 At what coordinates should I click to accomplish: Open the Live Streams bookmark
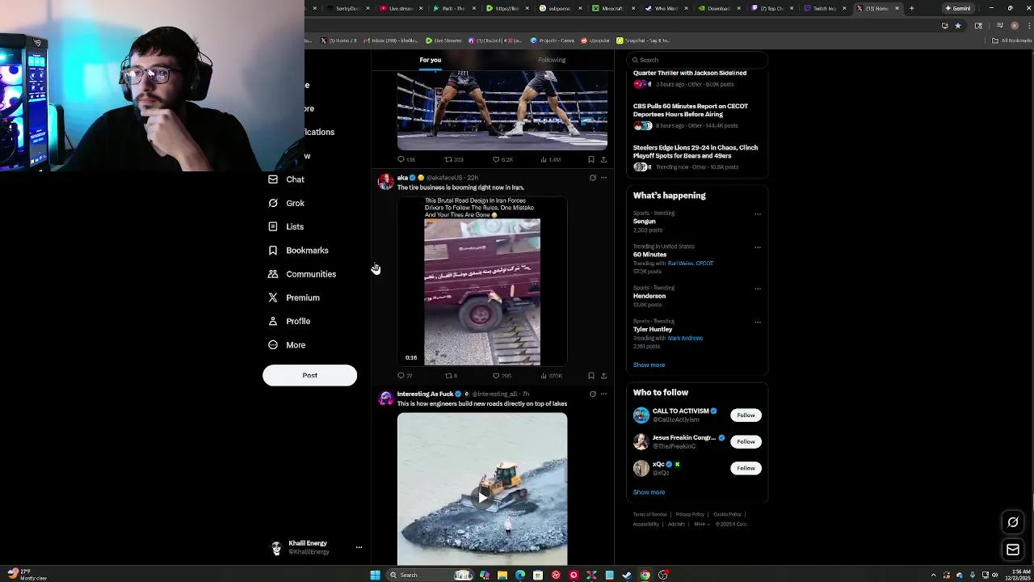[x=443, y=40]
